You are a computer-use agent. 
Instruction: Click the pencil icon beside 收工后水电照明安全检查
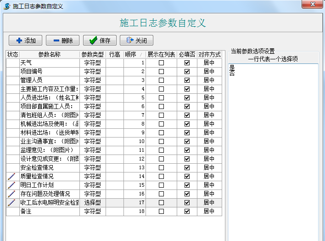[x=12, y=202]
